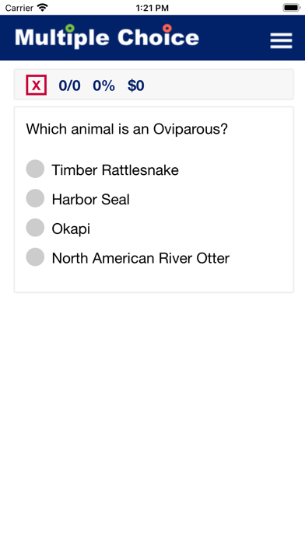Select the Harbor Seal radio button
Image resolution: width=305 pixels, height=541 pixels.
pyautogui.click(x=35, y=198)
